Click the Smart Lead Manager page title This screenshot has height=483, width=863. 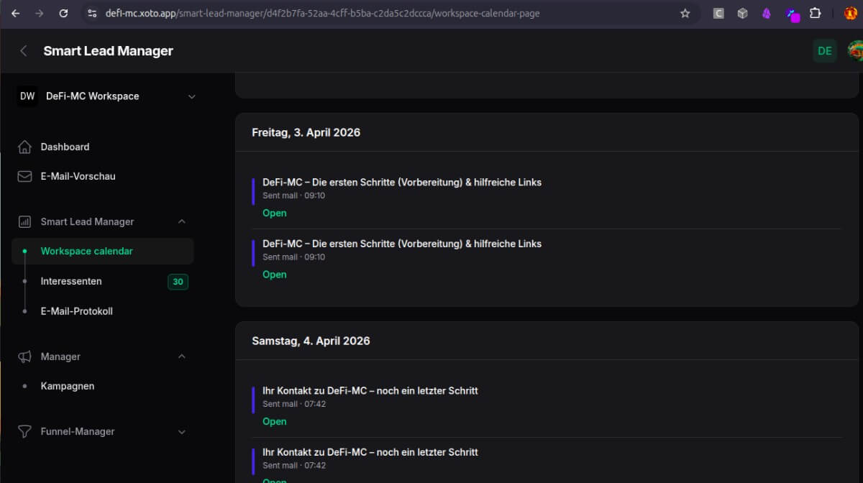click(108, 50)
